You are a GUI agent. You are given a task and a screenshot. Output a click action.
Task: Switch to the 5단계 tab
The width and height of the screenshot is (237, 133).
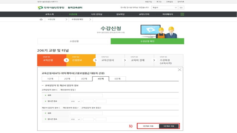point(117,79)
